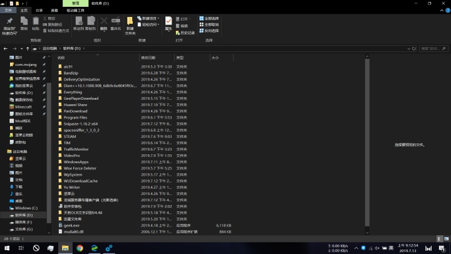Open the recent locations dropdown arrow
Screen dimensions: 451x254
pos(21,49)
